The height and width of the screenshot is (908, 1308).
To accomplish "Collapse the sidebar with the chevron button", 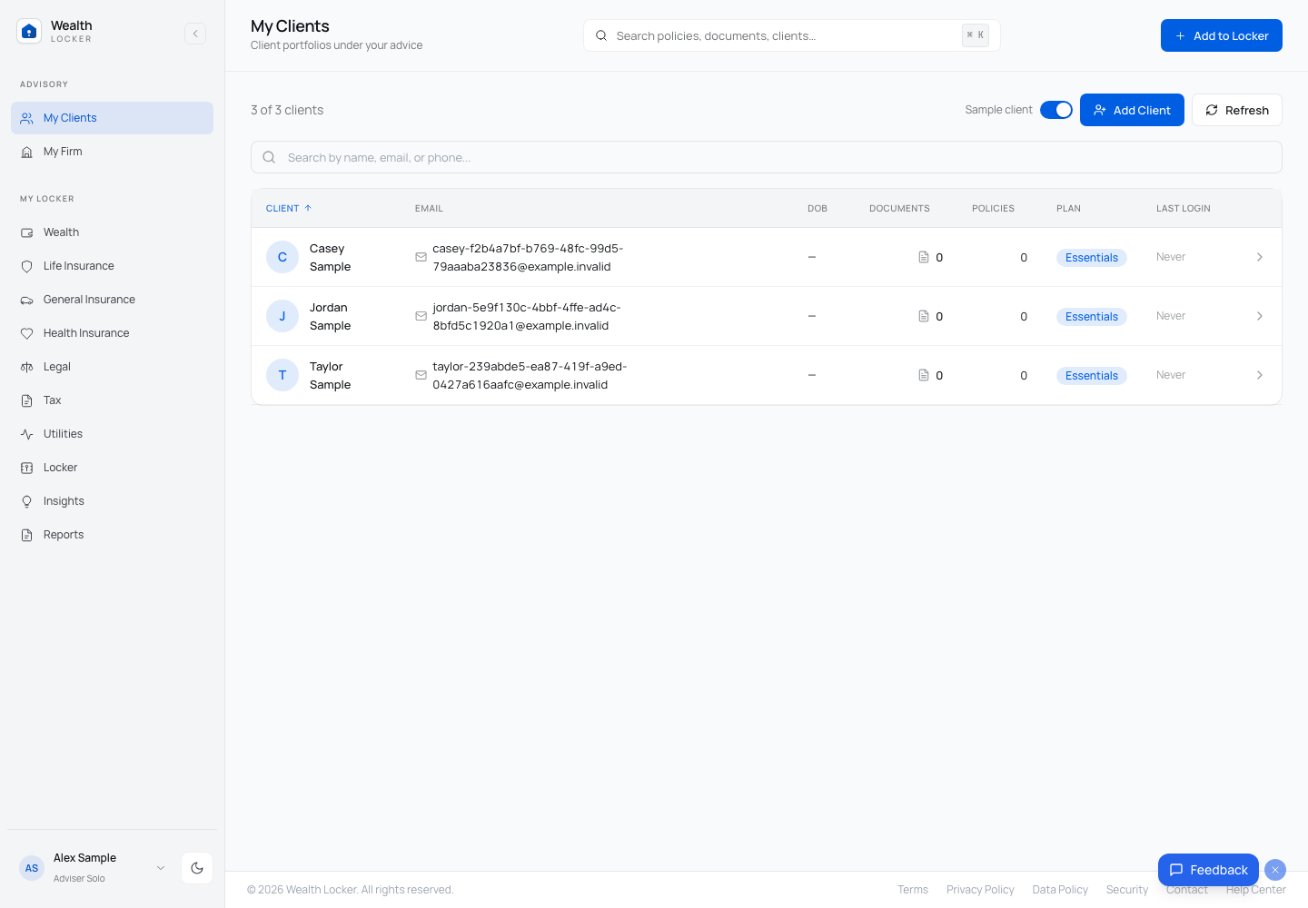I will pos(195,34).
